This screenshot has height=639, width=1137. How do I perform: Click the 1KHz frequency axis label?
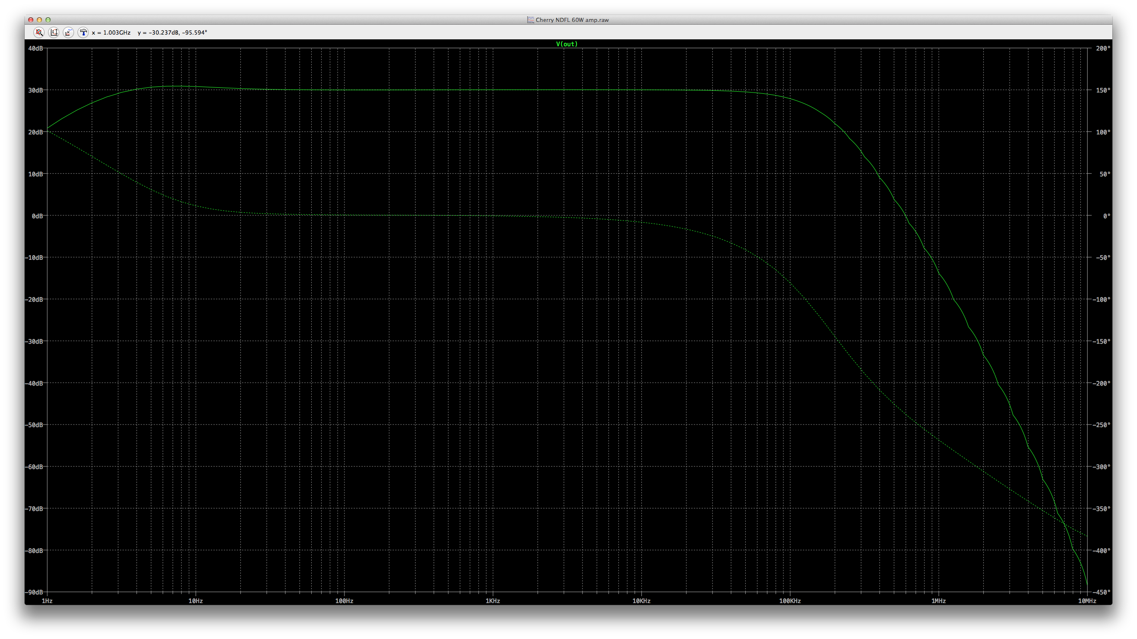coord(493,601)
